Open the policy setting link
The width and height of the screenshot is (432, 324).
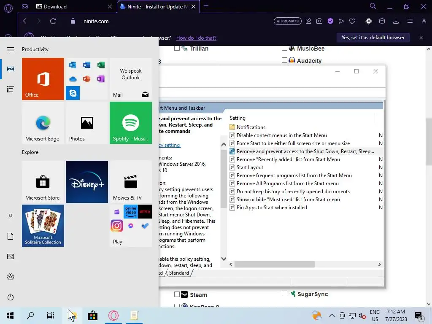tap(170, 145)
